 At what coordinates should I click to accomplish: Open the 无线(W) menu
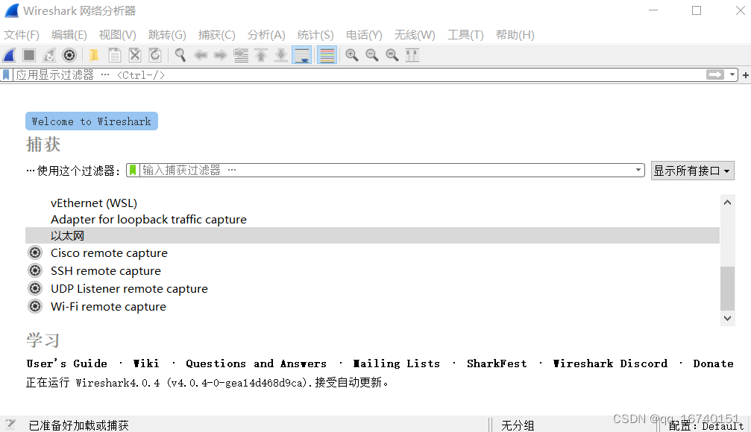coord(415,35)
